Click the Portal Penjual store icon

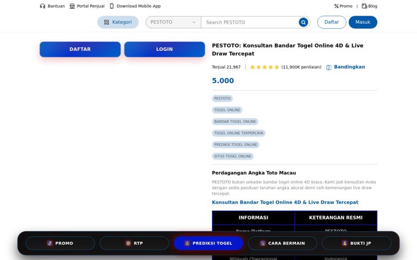click(72, 6)
